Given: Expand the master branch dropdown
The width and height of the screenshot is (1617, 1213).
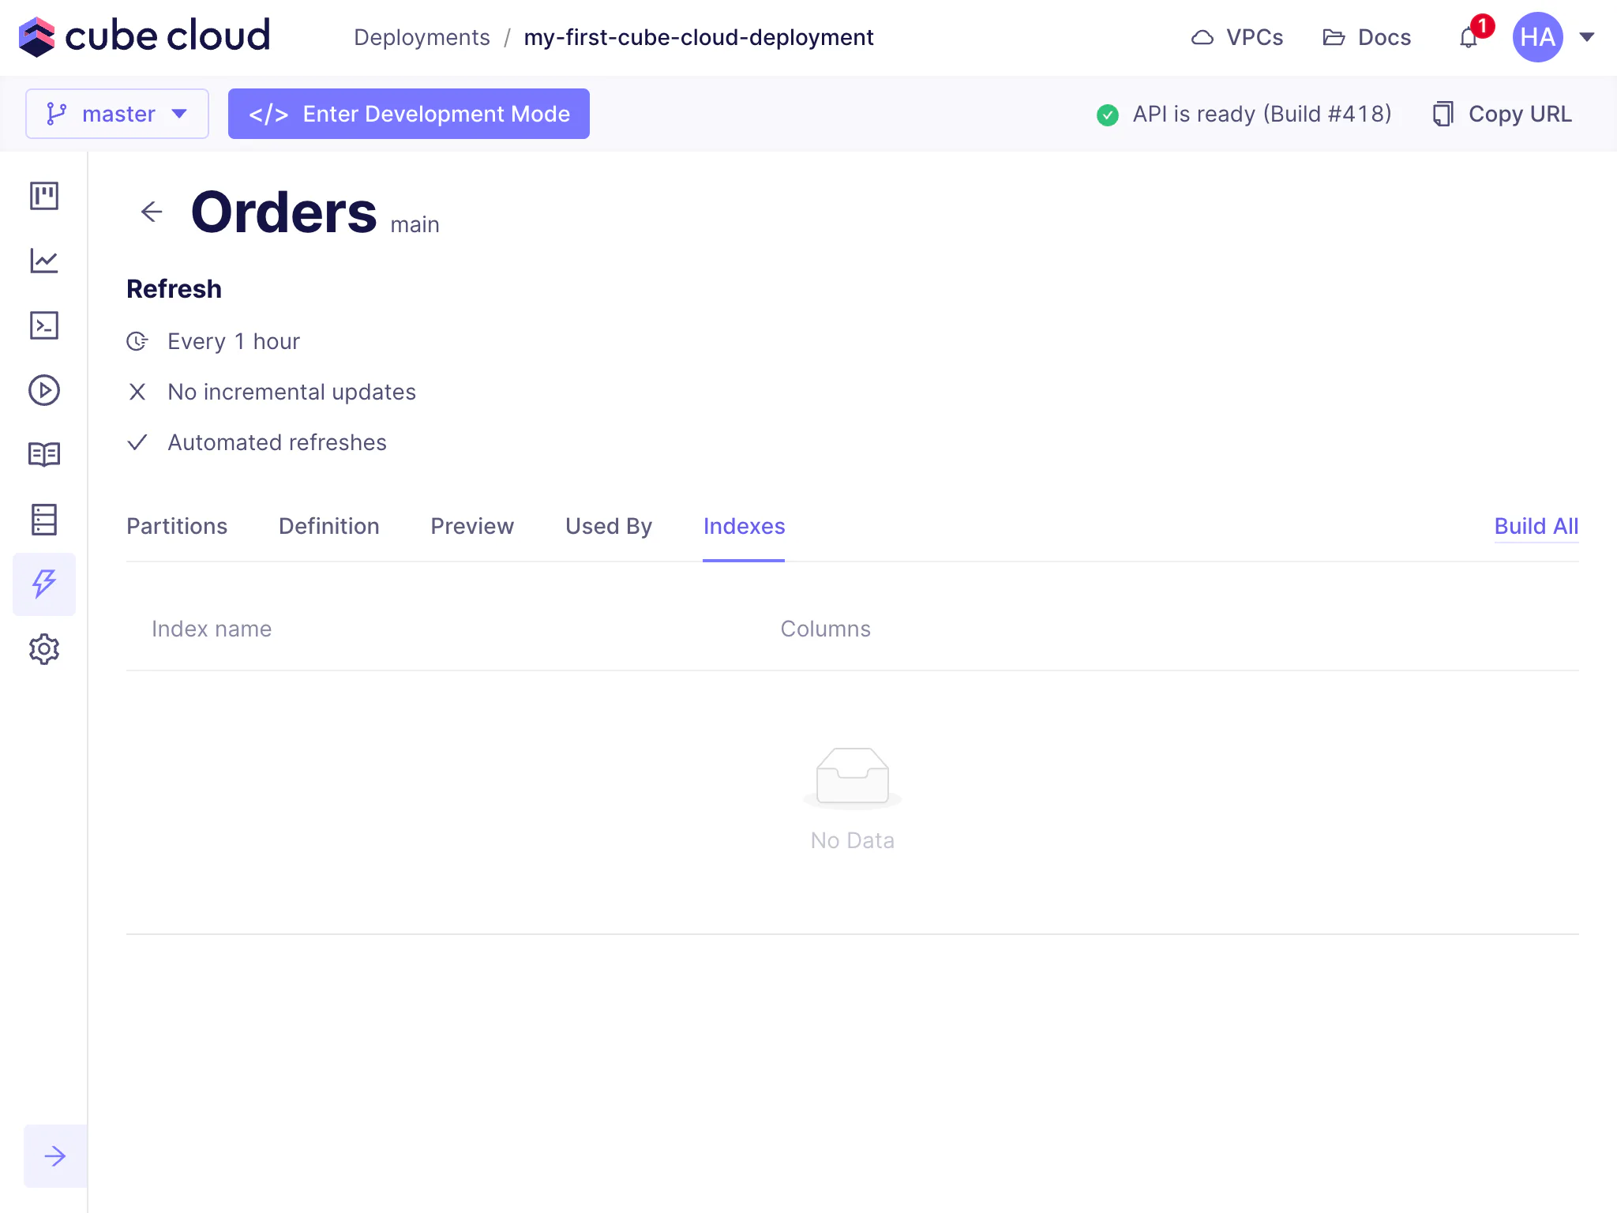Looking at the screenshot, I should coord(117,114).
